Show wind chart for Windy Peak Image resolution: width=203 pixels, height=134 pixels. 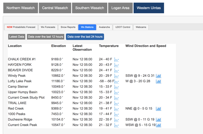click(159, 76)
